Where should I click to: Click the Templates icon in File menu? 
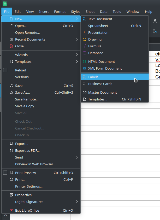[x=11, y=61]
